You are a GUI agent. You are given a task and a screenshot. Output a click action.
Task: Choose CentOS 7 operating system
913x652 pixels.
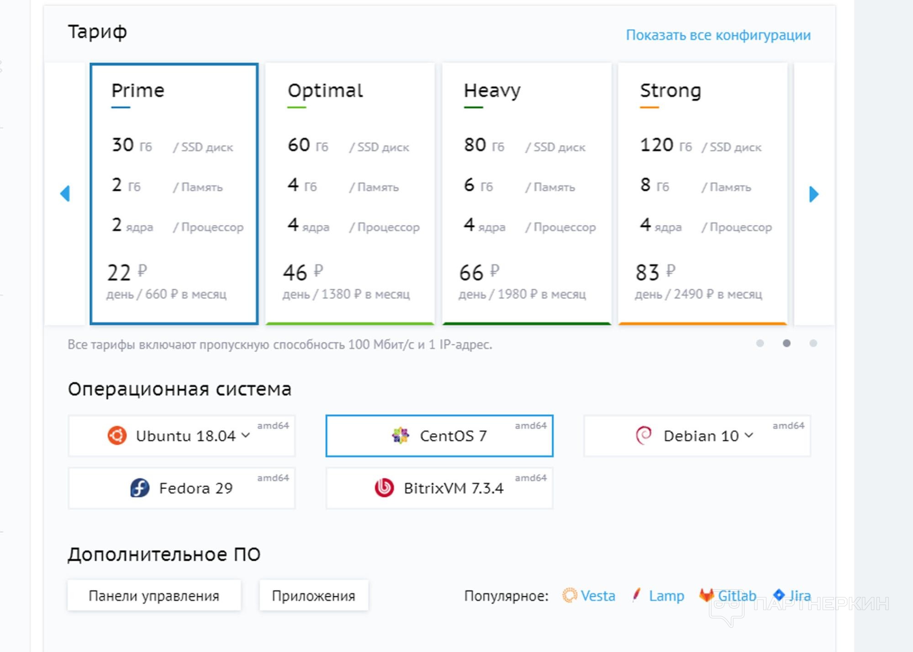tap(439, 436)
